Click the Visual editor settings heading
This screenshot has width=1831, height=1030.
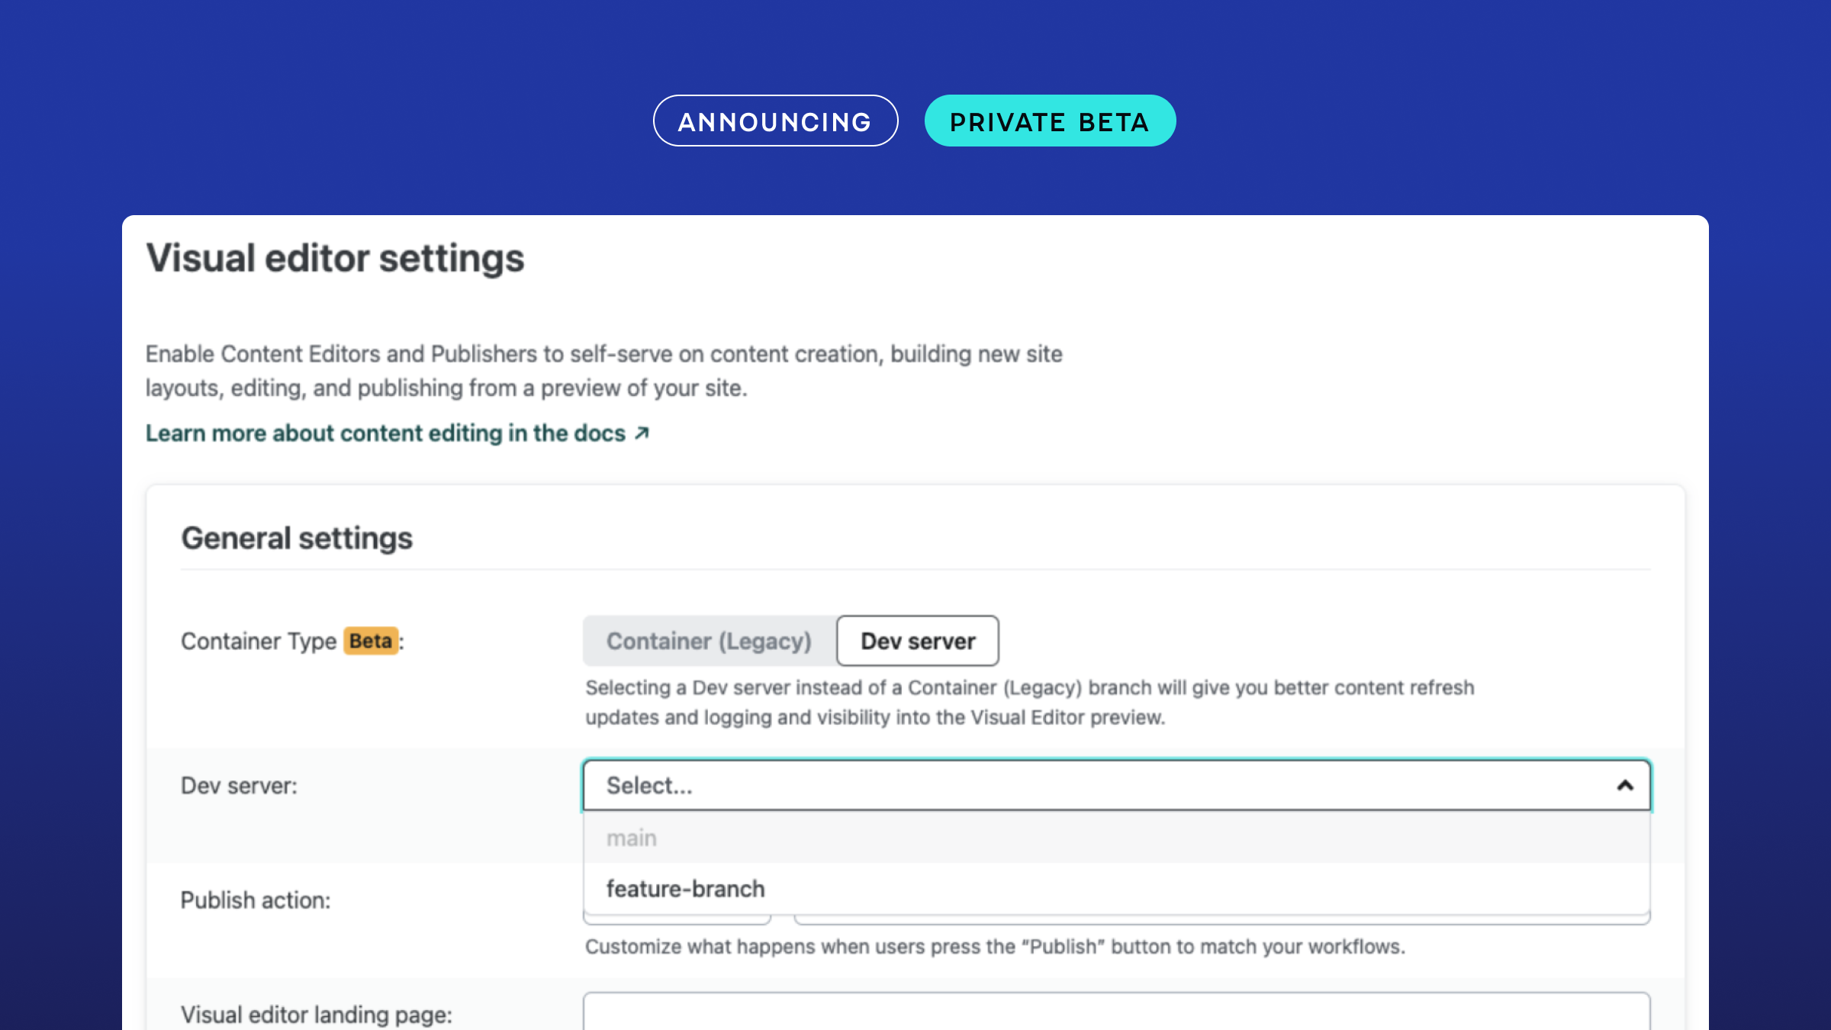(335, 259)
